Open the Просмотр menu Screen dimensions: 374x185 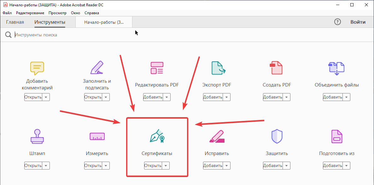(57, 13)
